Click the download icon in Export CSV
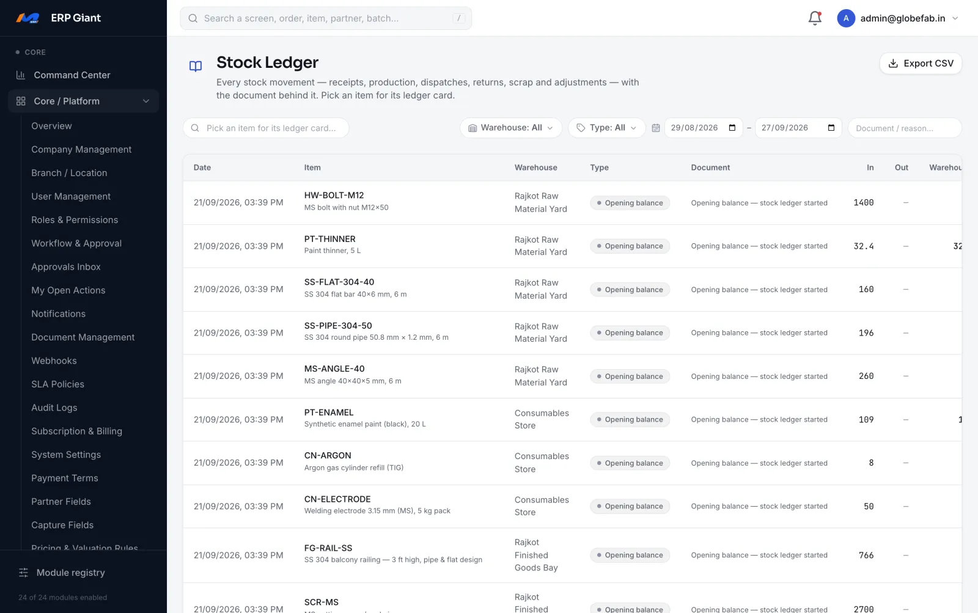Screen dimensions: 978x613 tap(893, 64)
